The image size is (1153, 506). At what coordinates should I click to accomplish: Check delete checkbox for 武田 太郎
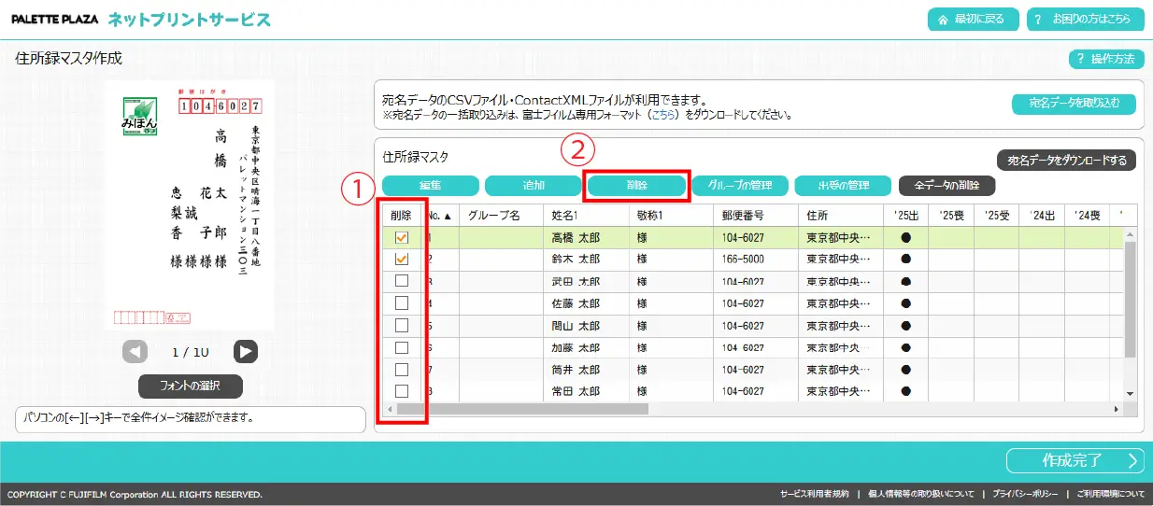click(x=402, y=280)
